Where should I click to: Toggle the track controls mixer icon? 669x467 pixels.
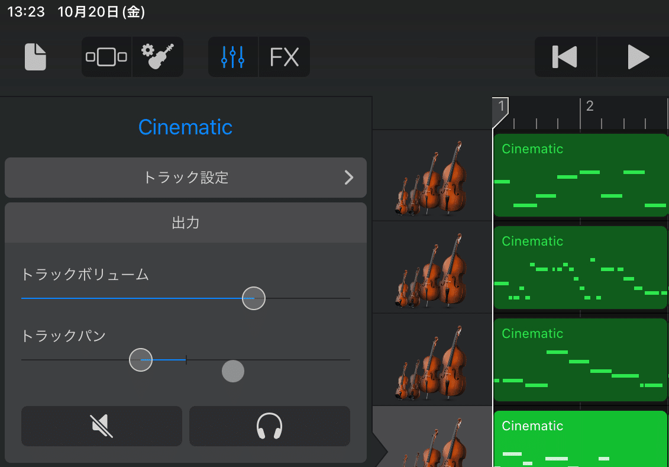(x=233, y=57)
